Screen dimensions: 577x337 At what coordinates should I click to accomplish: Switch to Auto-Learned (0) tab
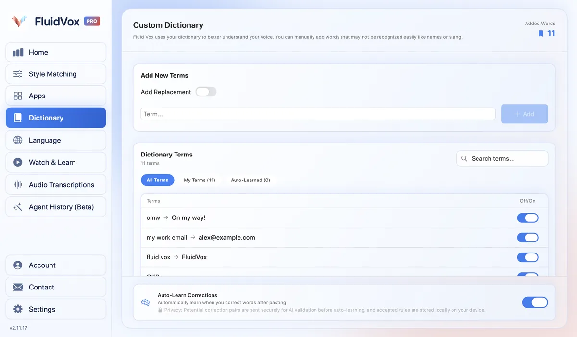(x=251, y=180)
